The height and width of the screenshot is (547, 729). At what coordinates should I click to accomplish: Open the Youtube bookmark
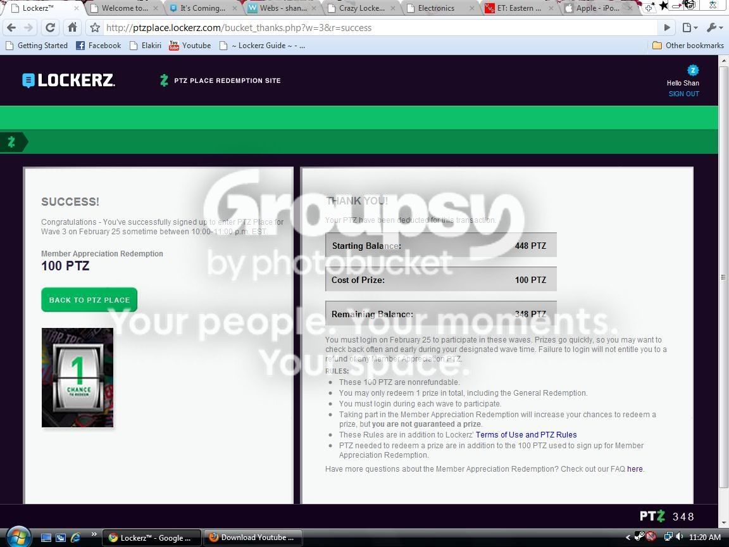(190, 46)
